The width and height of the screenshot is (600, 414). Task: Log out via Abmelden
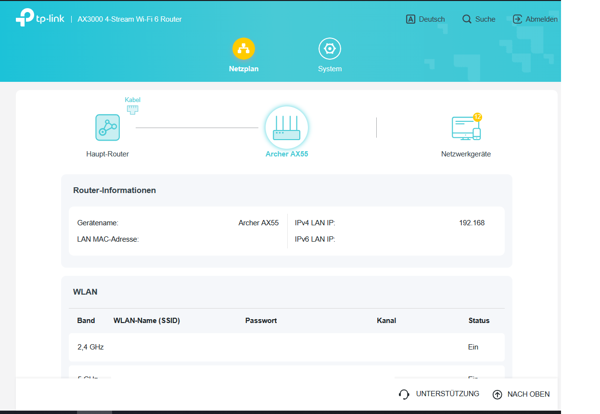tap(541, 19)
